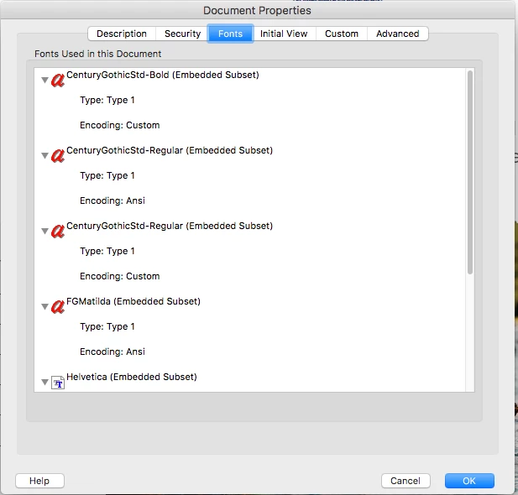Click 'Type: Type 1' under FGMatilda
518x495 pixels.
(x=107, y=326)
